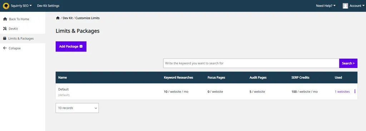Screen dimensions: 366x131
Task: Open DevKit sidebar item
Action: (10, 29)
